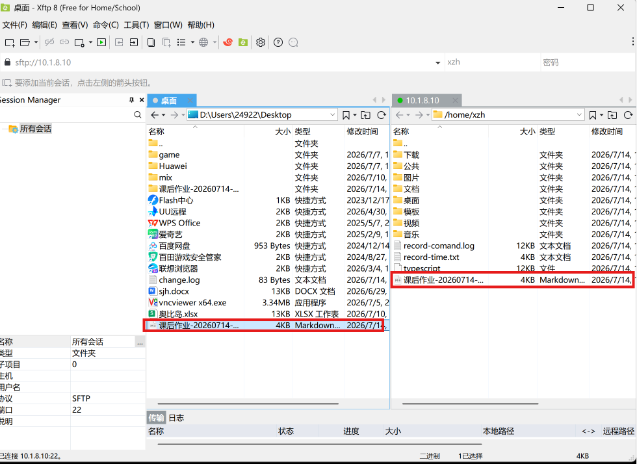Switch to the 日志 log tab
The width and height of the screenshot is (637, 464).
click(176, 418)
